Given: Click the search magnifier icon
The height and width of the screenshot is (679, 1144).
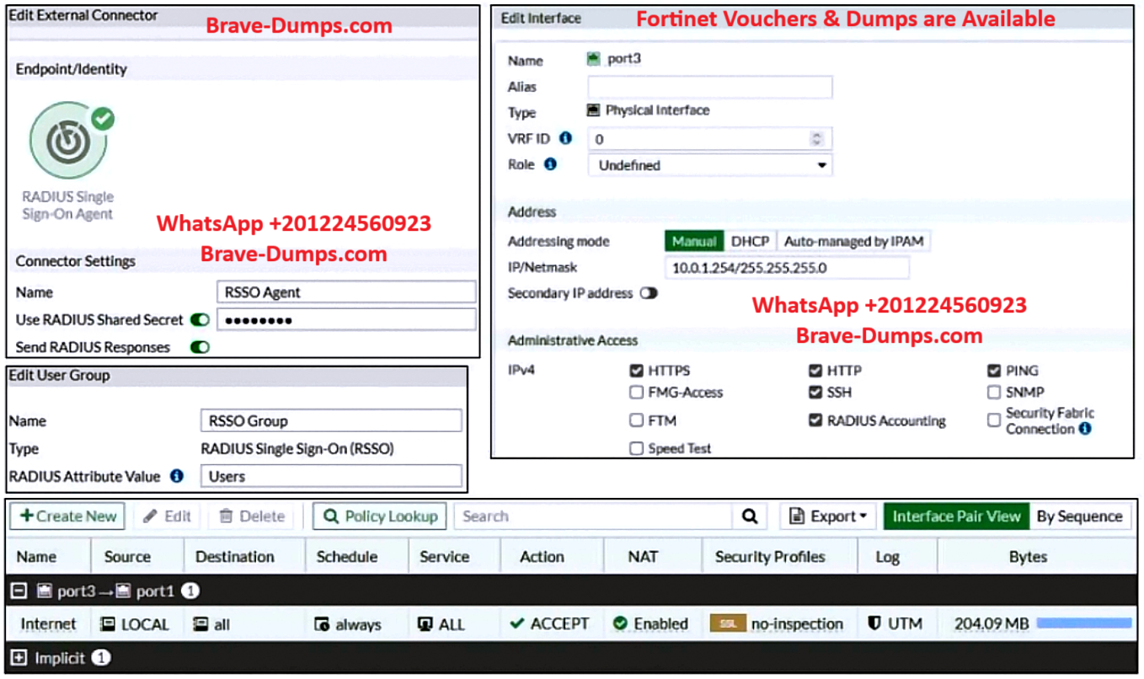Looking at the screenshot, I should [750, 516].
